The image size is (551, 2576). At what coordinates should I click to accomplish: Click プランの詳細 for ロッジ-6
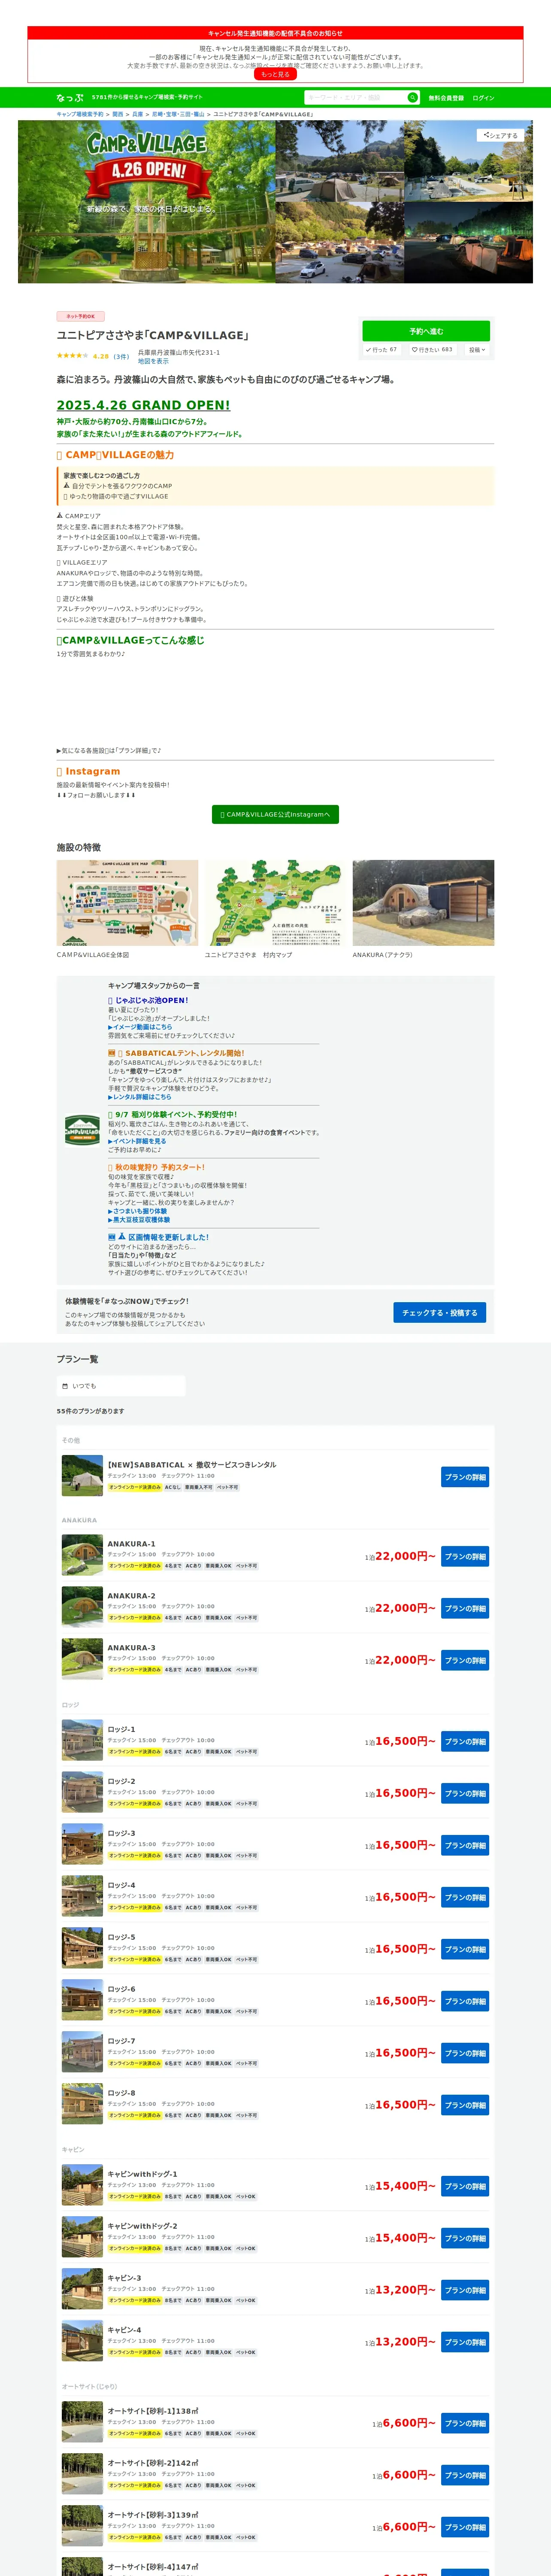pos(465,2001)
